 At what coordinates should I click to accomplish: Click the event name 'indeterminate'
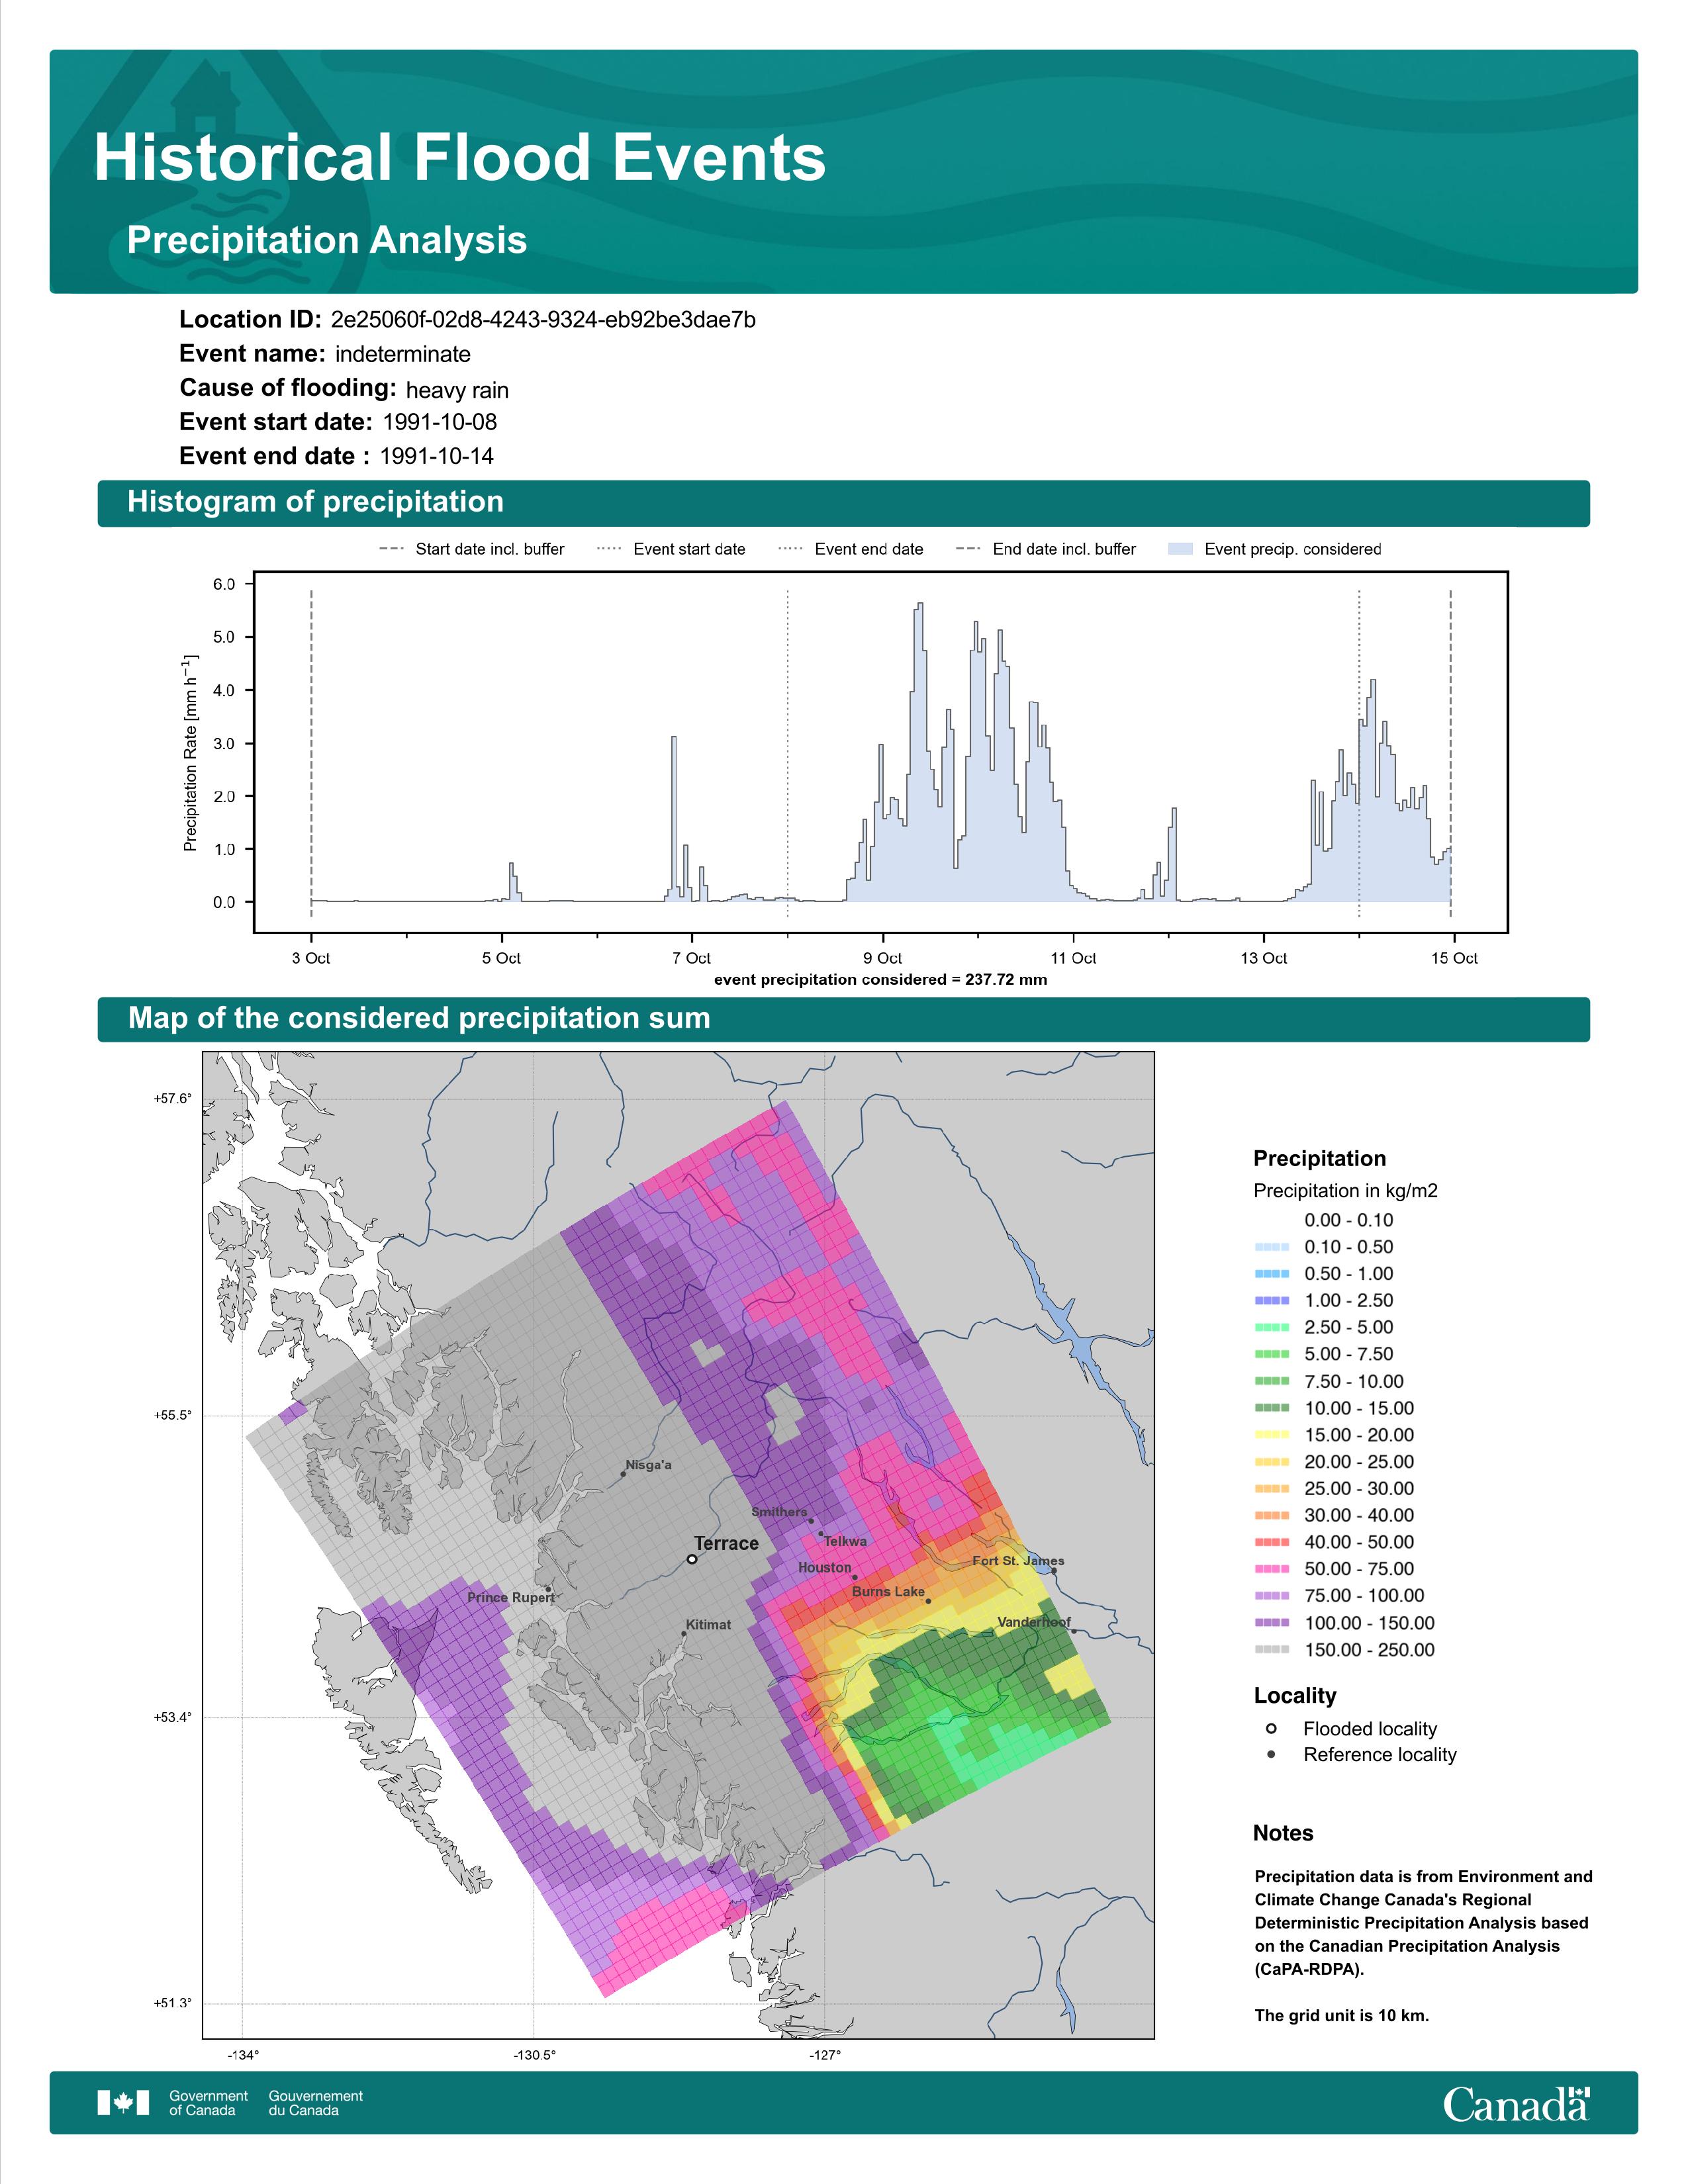click(x=403, y=354)
